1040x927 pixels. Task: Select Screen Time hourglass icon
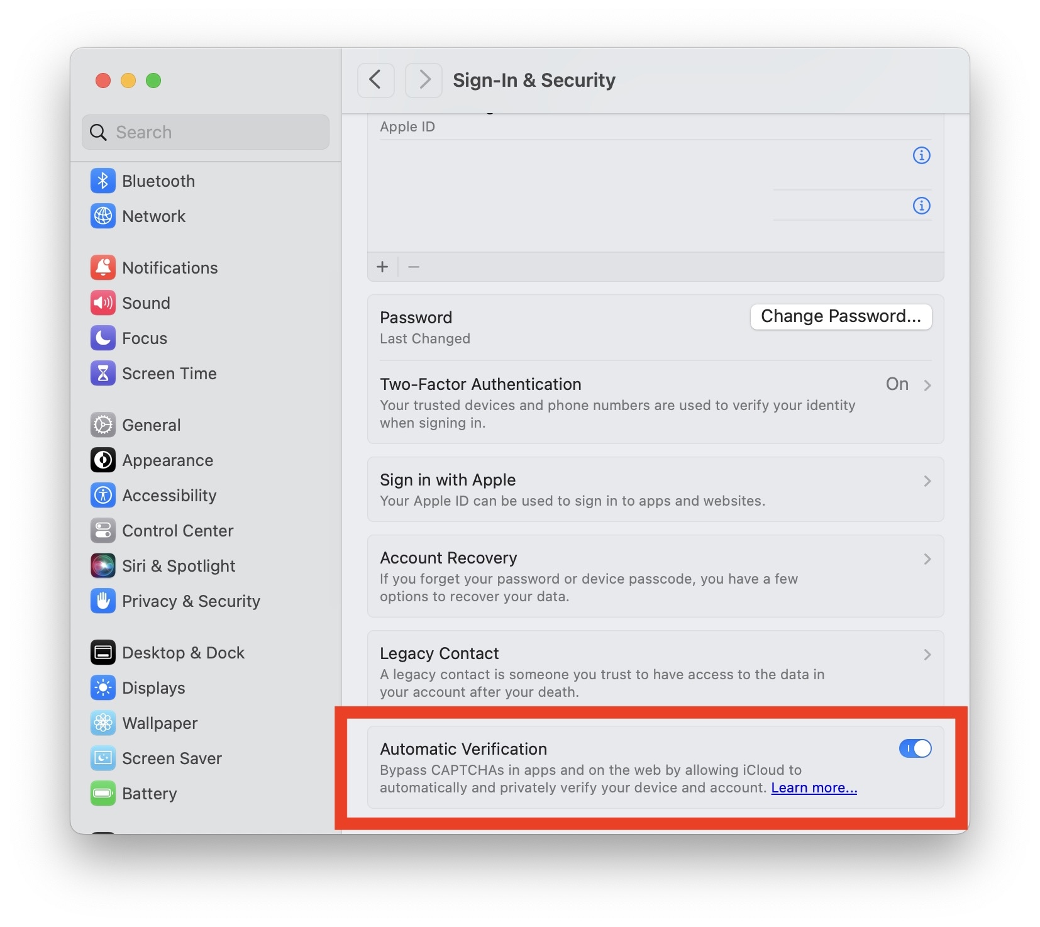[x=103, y=374]
